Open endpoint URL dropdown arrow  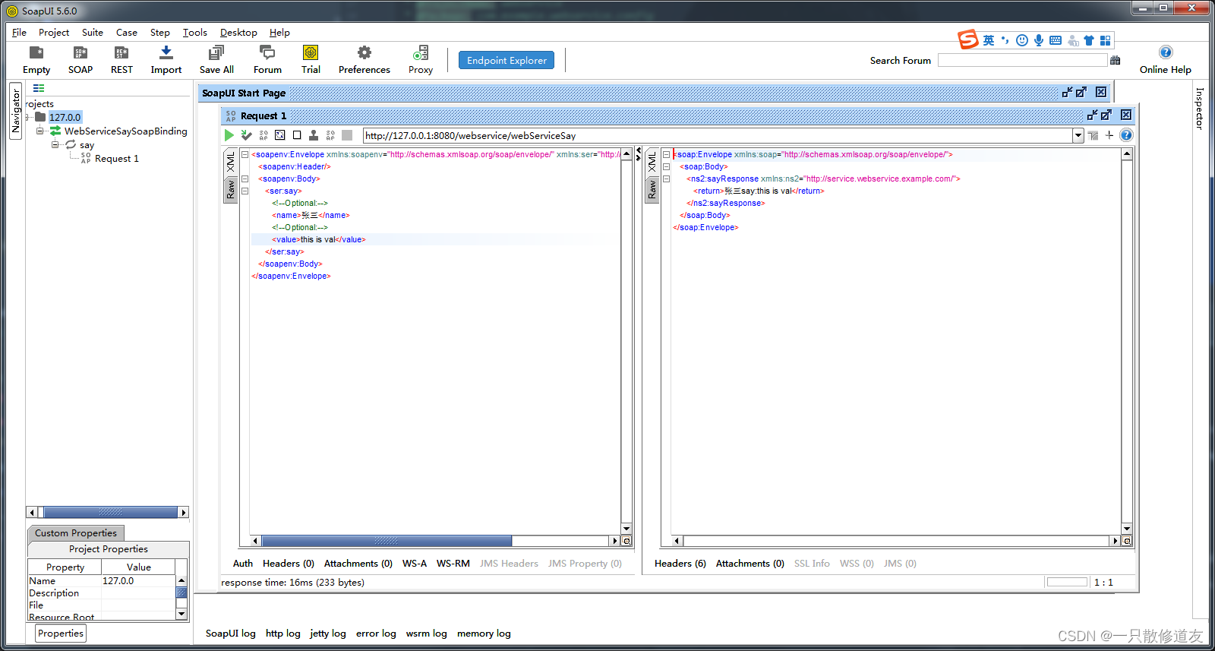click(x=1078, y=135)
